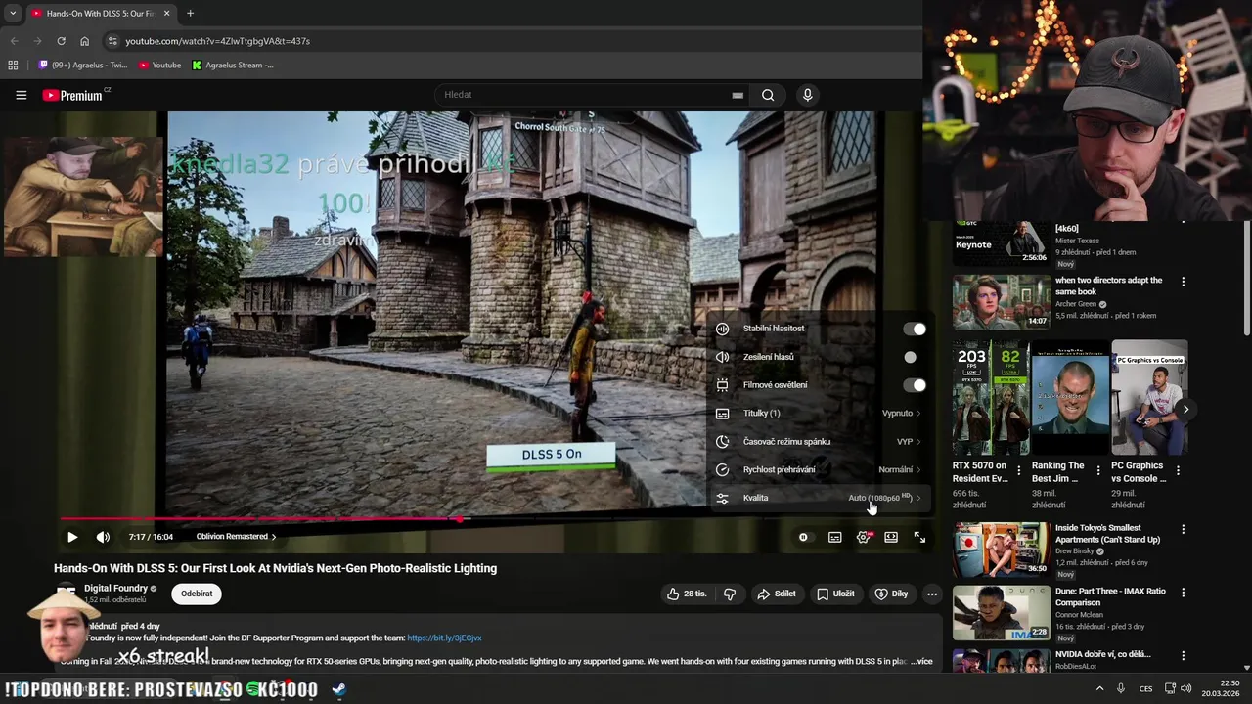The width and height of the screenshot is (1252, 704).
Task: Expand the Normální playback speed chevron
Action: tap(918, 469)
